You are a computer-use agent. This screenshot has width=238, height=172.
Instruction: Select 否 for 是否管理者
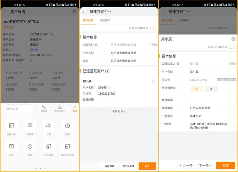pyautogui.click(x=211, y=89)
